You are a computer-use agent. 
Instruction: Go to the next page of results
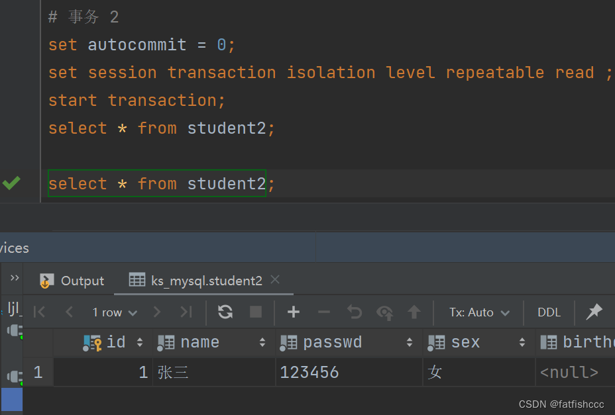click(x=157, y=312)
